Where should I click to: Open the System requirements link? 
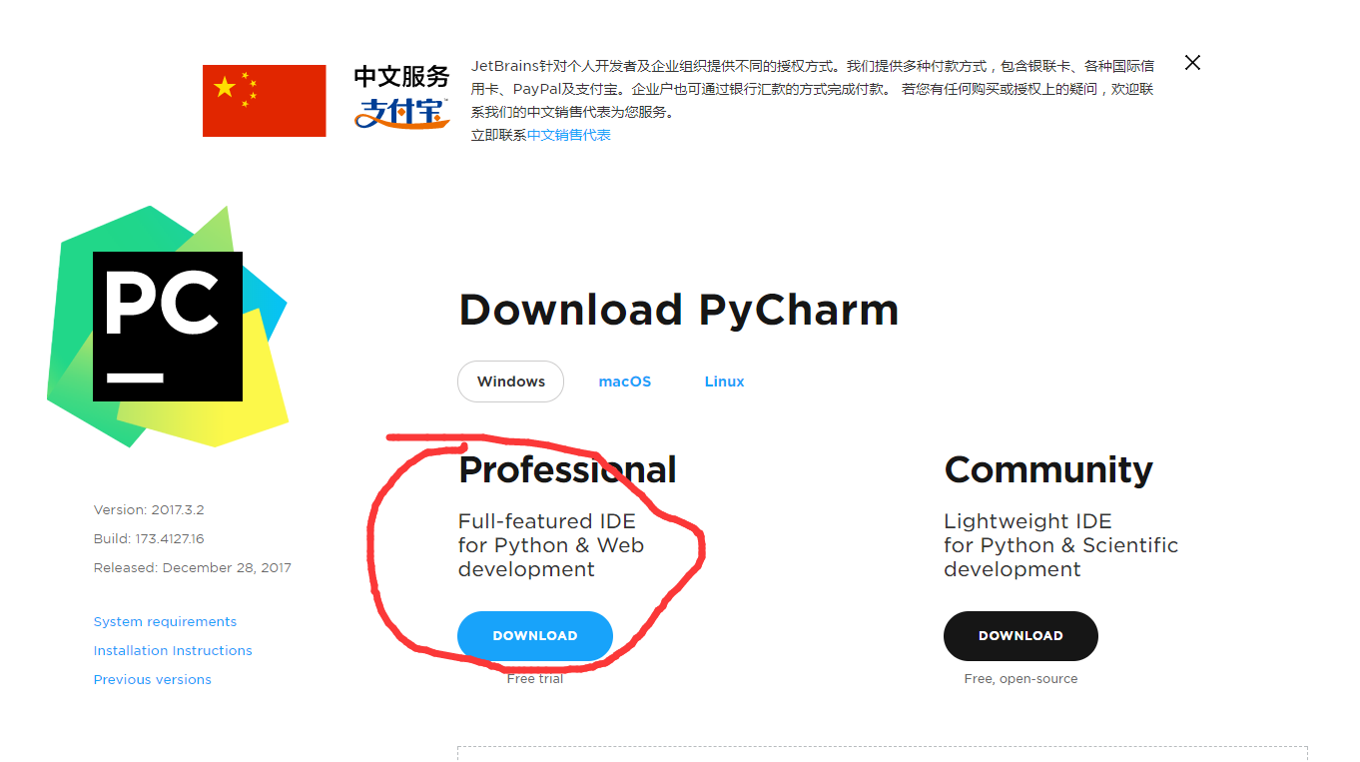point(165,621)
